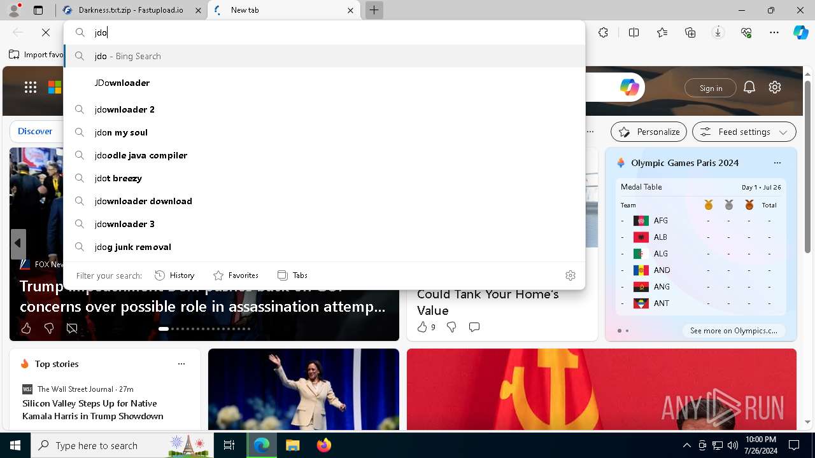The width and height of the screenshot is (815, 458).
Task: Choose 'jdownloader download' suggestion
Action: tap(324, 201)
